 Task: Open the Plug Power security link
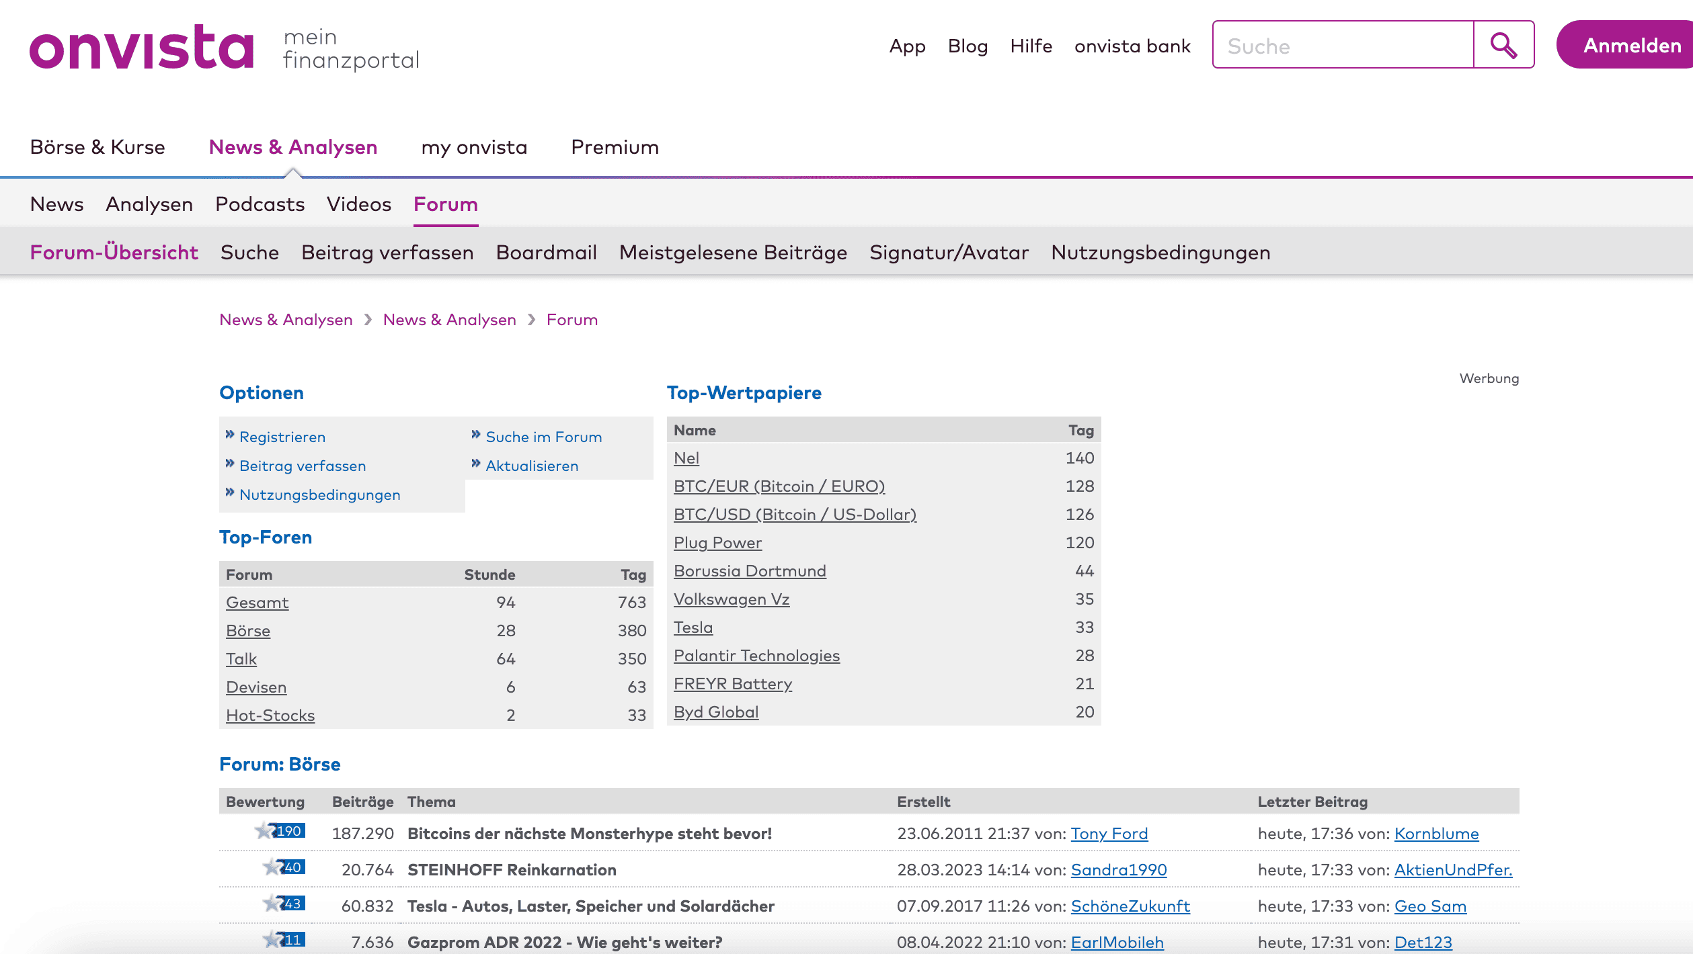717,543
